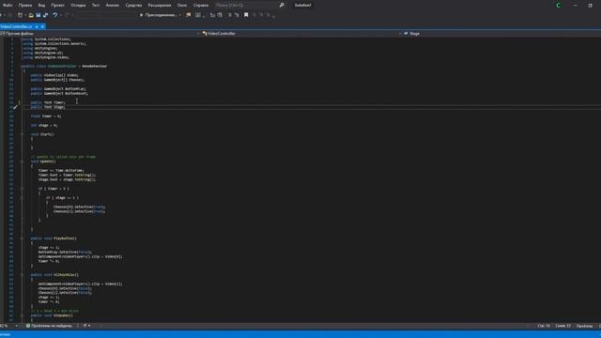Image resolution: width=601 pixels, height=338 pixels.
Task: Collapse the Start() method
Action: pos(22,134)
